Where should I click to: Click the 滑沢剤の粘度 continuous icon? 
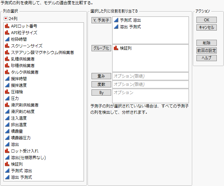point(7,111)
